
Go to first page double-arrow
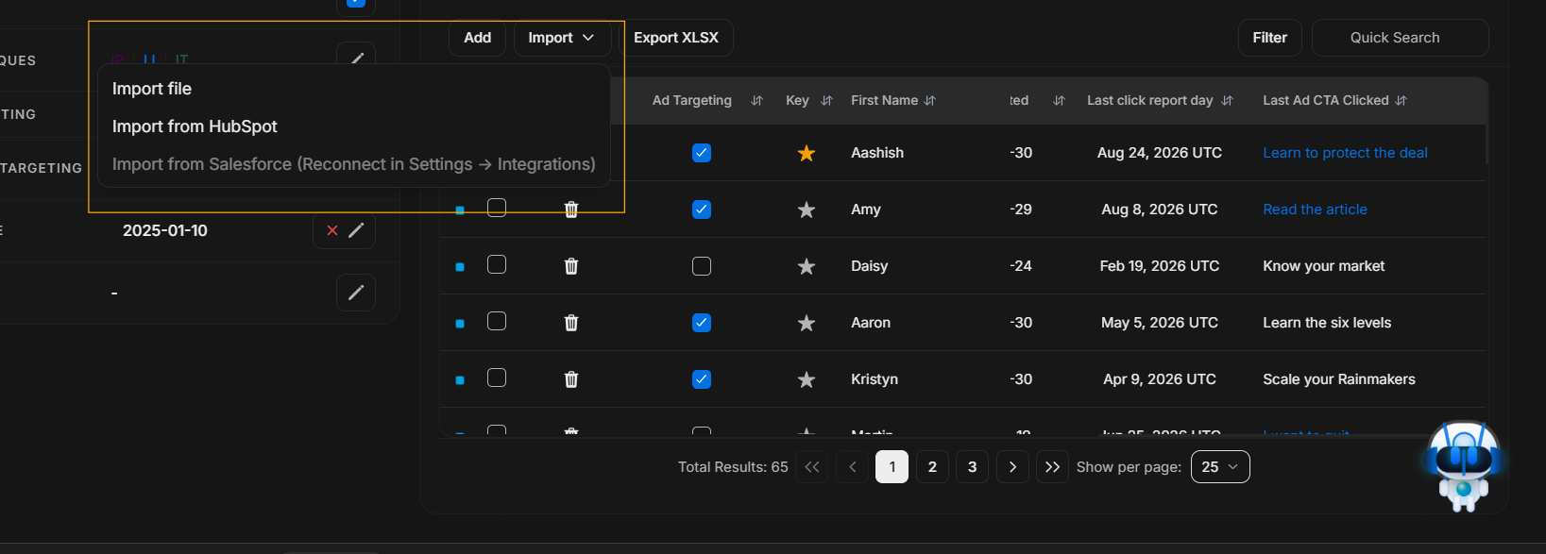[812, 467]
